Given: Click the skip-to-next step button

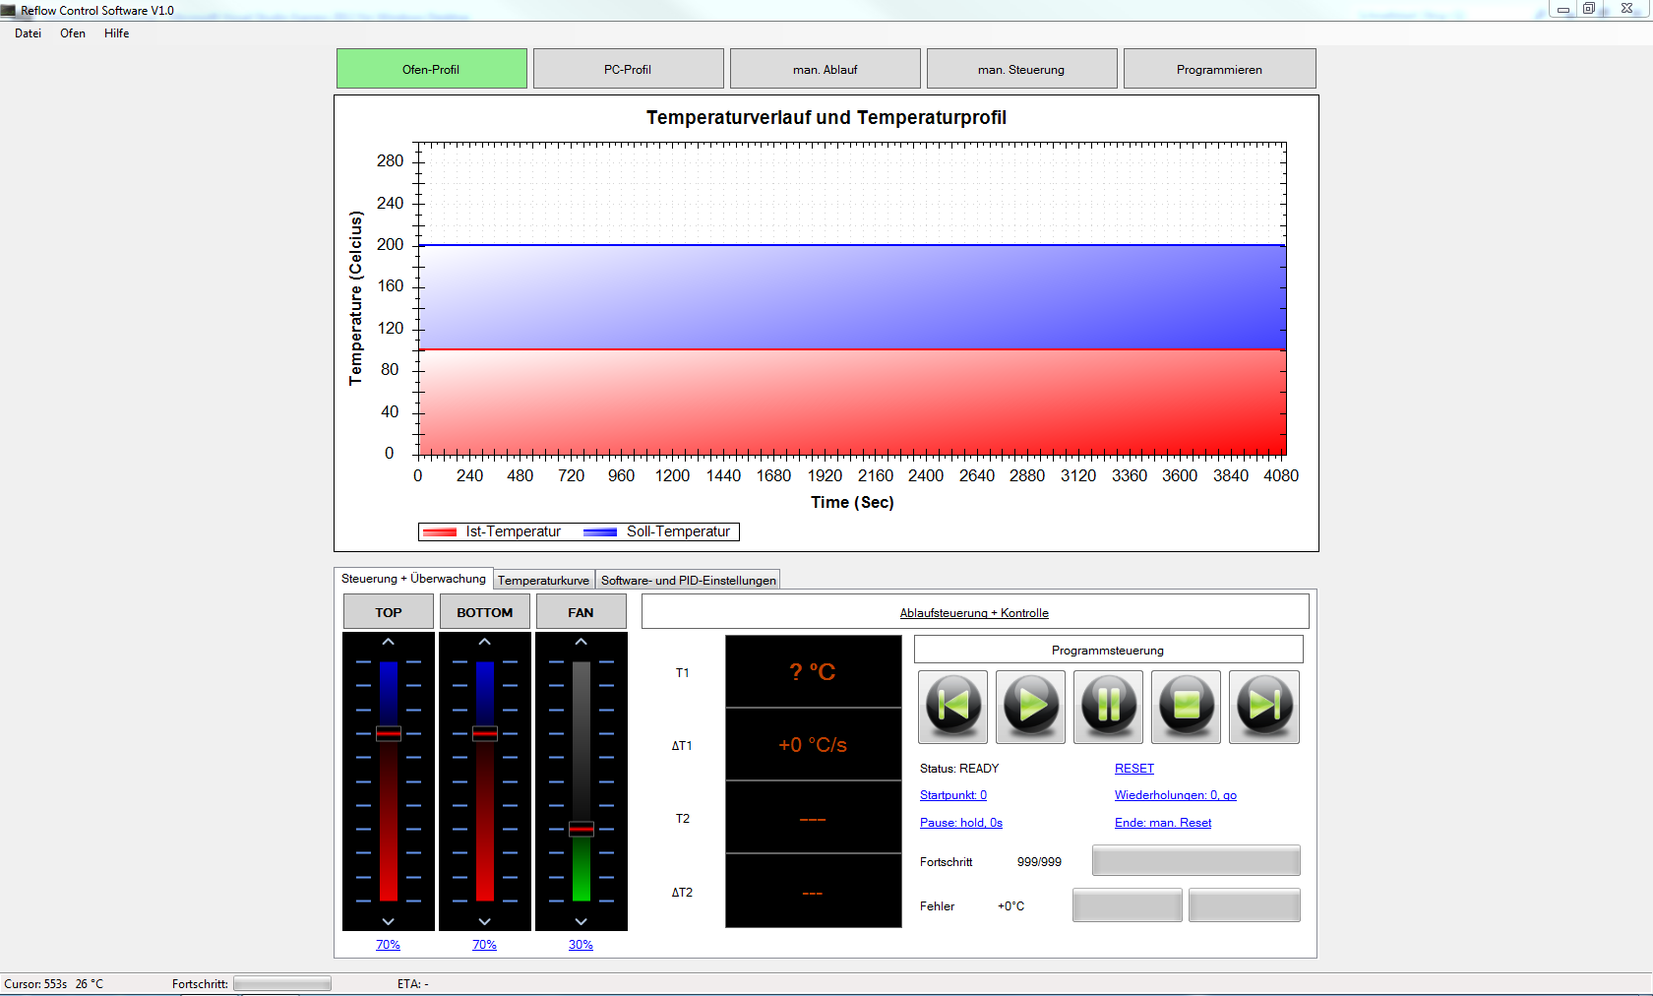Looking at the screenshot, I should click(1264, 707).
